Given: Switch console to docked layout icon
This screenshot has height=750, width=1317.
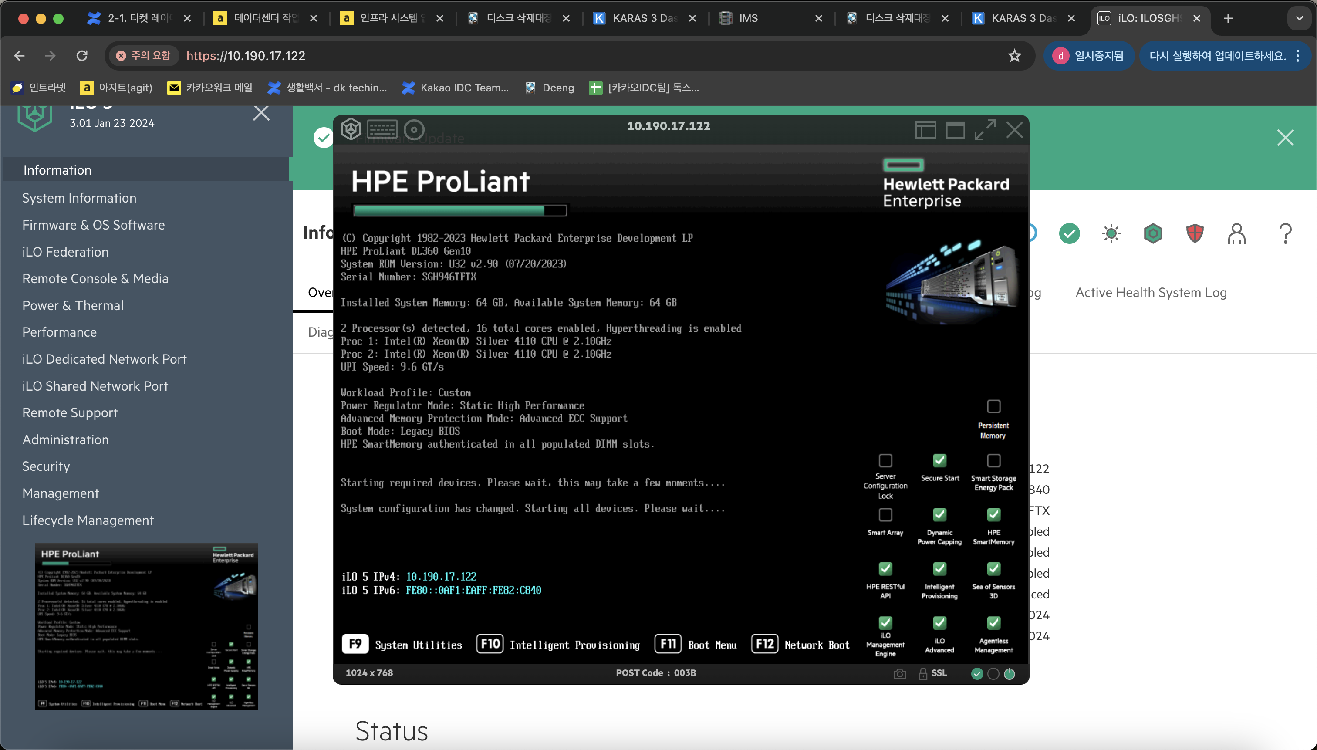Looking at the screenshot, I should coord(925,130).
